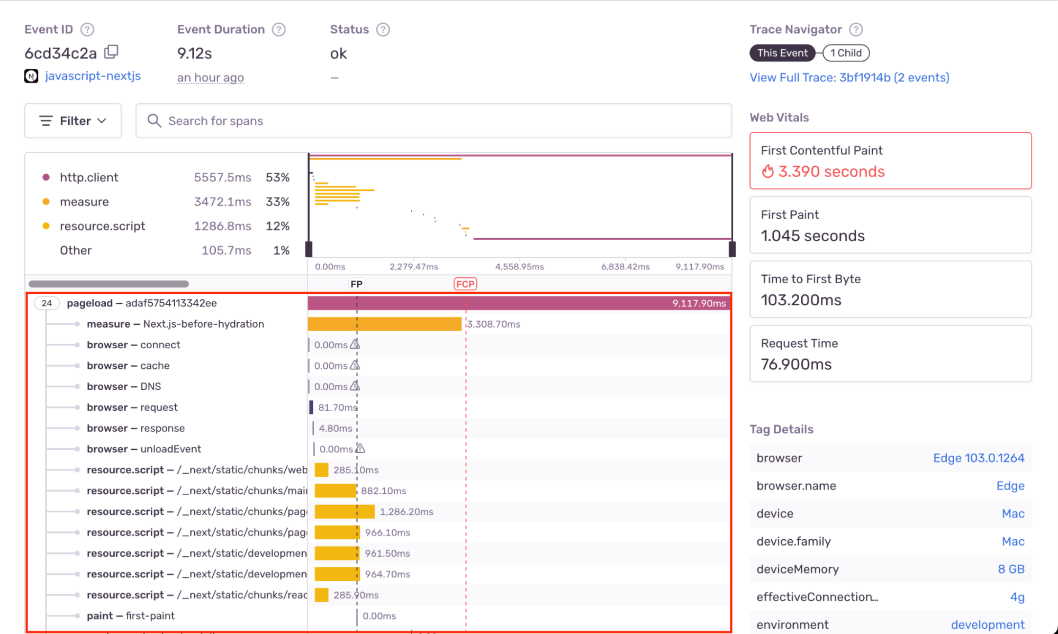Open the View Full Trace link

click(x=849, y=77)
